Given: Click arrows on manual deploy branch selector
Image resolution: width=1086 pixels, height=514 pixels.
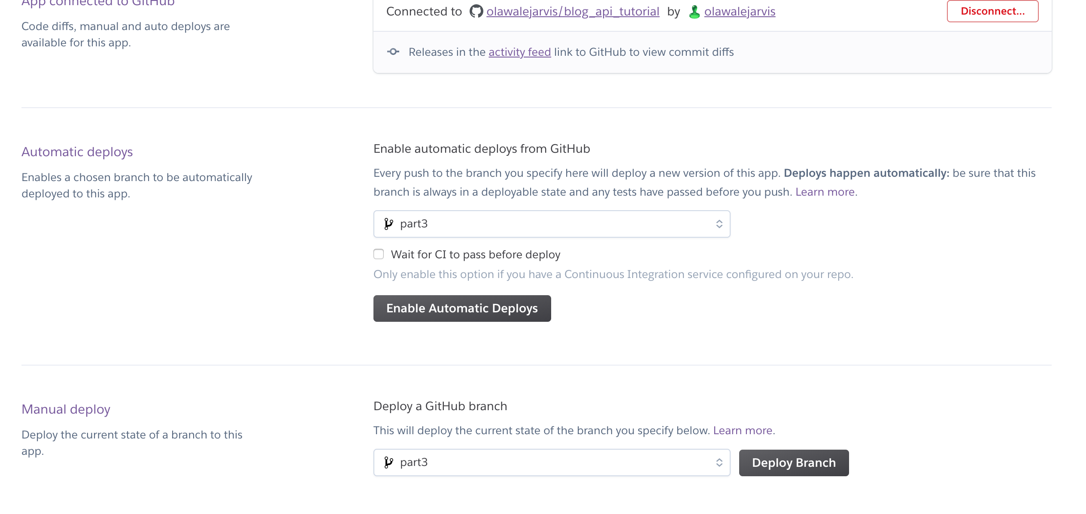Looking at the screenshot, I should [719, 463].
